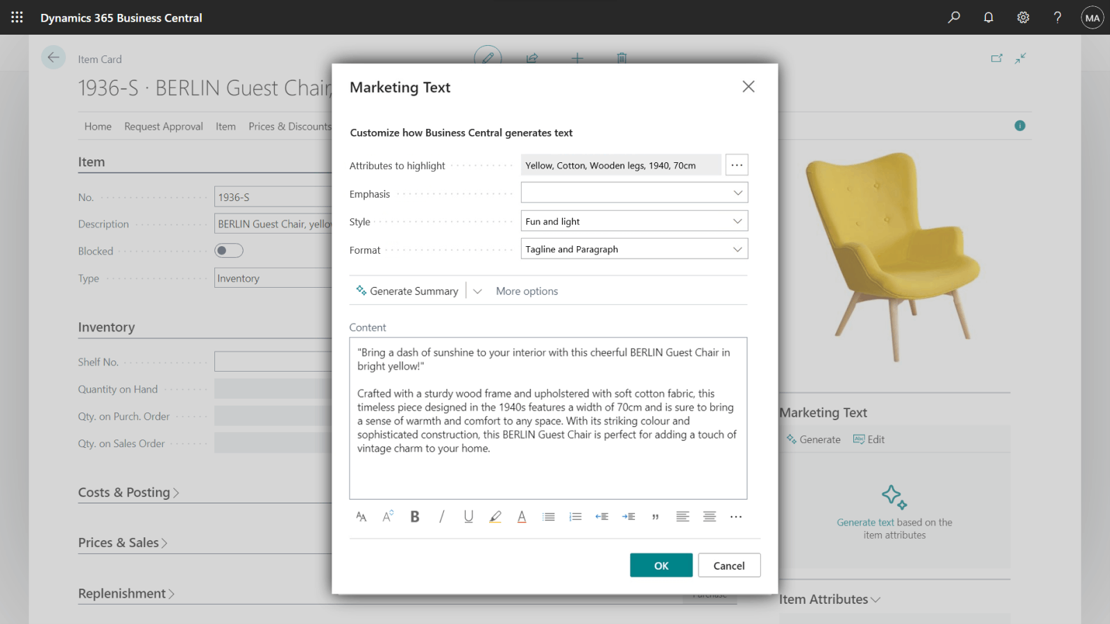
Task: Open the Emphasis dropdown
Action: [634, 193]
